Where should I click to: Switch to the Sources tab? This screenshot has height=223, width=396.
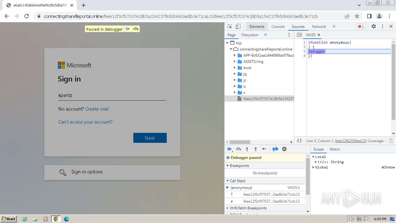pyautogui.click(x=298, y=26)
